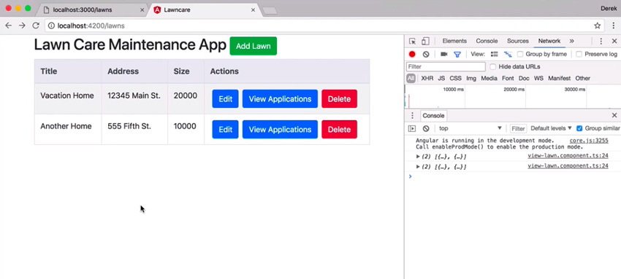Screen dimensions: 621x279
Task: Delete the Another Home lawn
Action: tap(339, 130)
